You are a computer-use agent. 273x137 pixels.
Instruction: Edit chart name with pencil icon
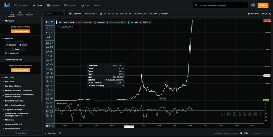60,133
